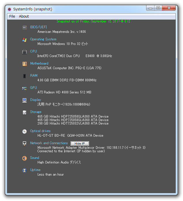Viewport: 183px width, 201px height.
Task: Click '298 GB Hitachi HDT725032VLA360 ATA Device'
Action: coord(73,123)
